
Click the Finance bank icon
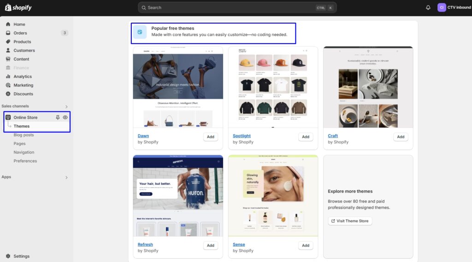click(8, 68)
